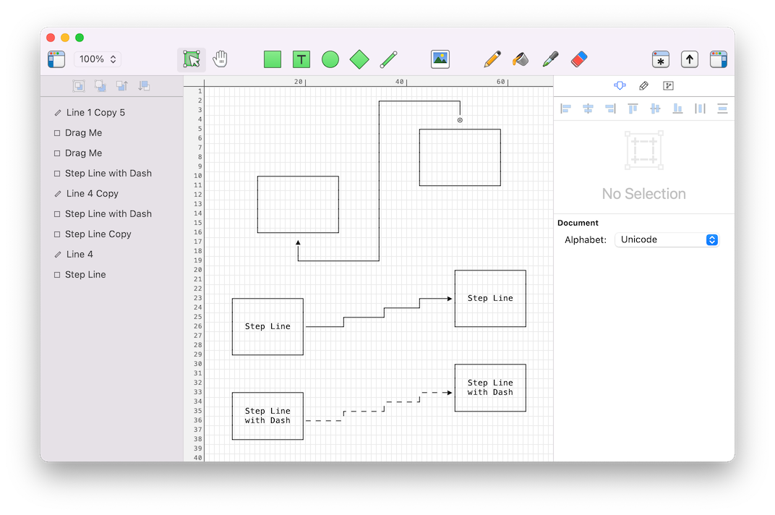The width and height of the screenshot is (775, 515).
Task: Toggle the left sidebar panel
Action: 56,59
